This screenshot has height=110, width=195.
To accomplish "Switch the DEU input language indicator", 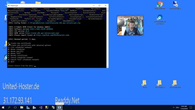I will pyautogui.click(x=177, y=107).
